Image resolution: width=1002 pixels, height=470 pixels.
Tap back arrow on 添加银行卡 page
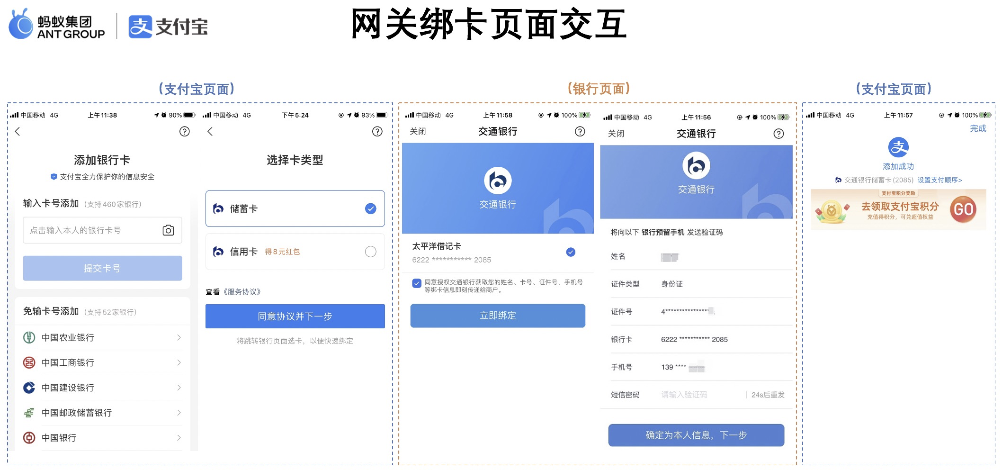(x=18, y=132)
